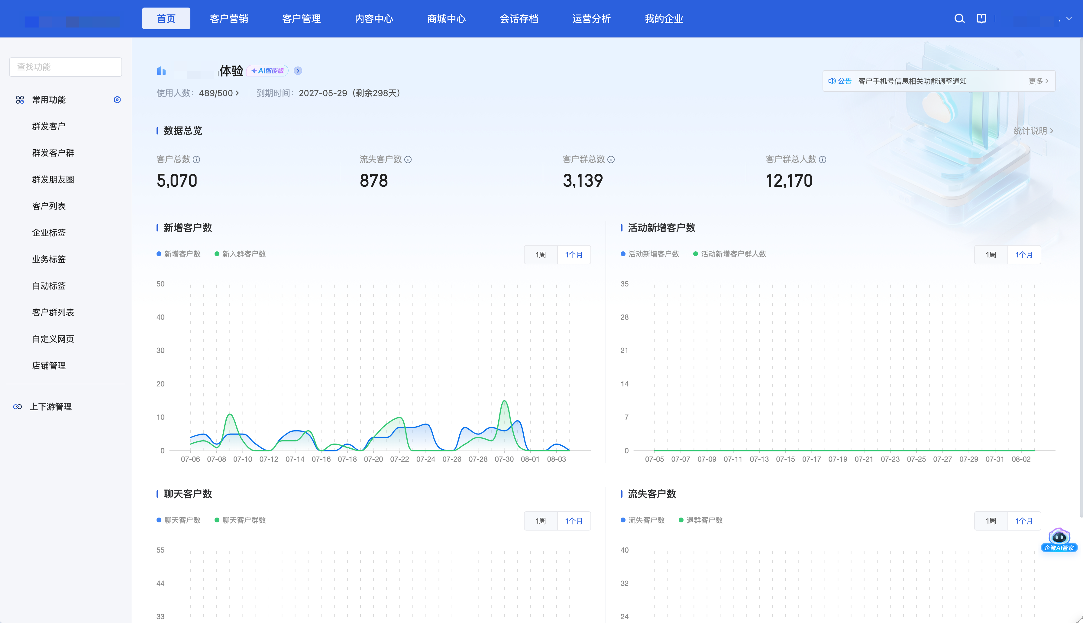The width and height of the screenshot is (1083, 623).
Task: Open 客户营销 top menu
Action: (x=229, y=18)
